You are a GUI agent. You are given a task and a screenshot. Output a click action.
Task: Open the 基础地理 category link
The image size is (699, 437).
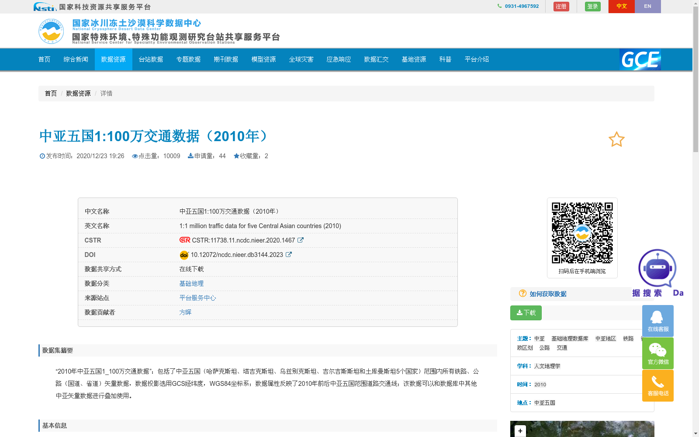click(x=191, y=284)
